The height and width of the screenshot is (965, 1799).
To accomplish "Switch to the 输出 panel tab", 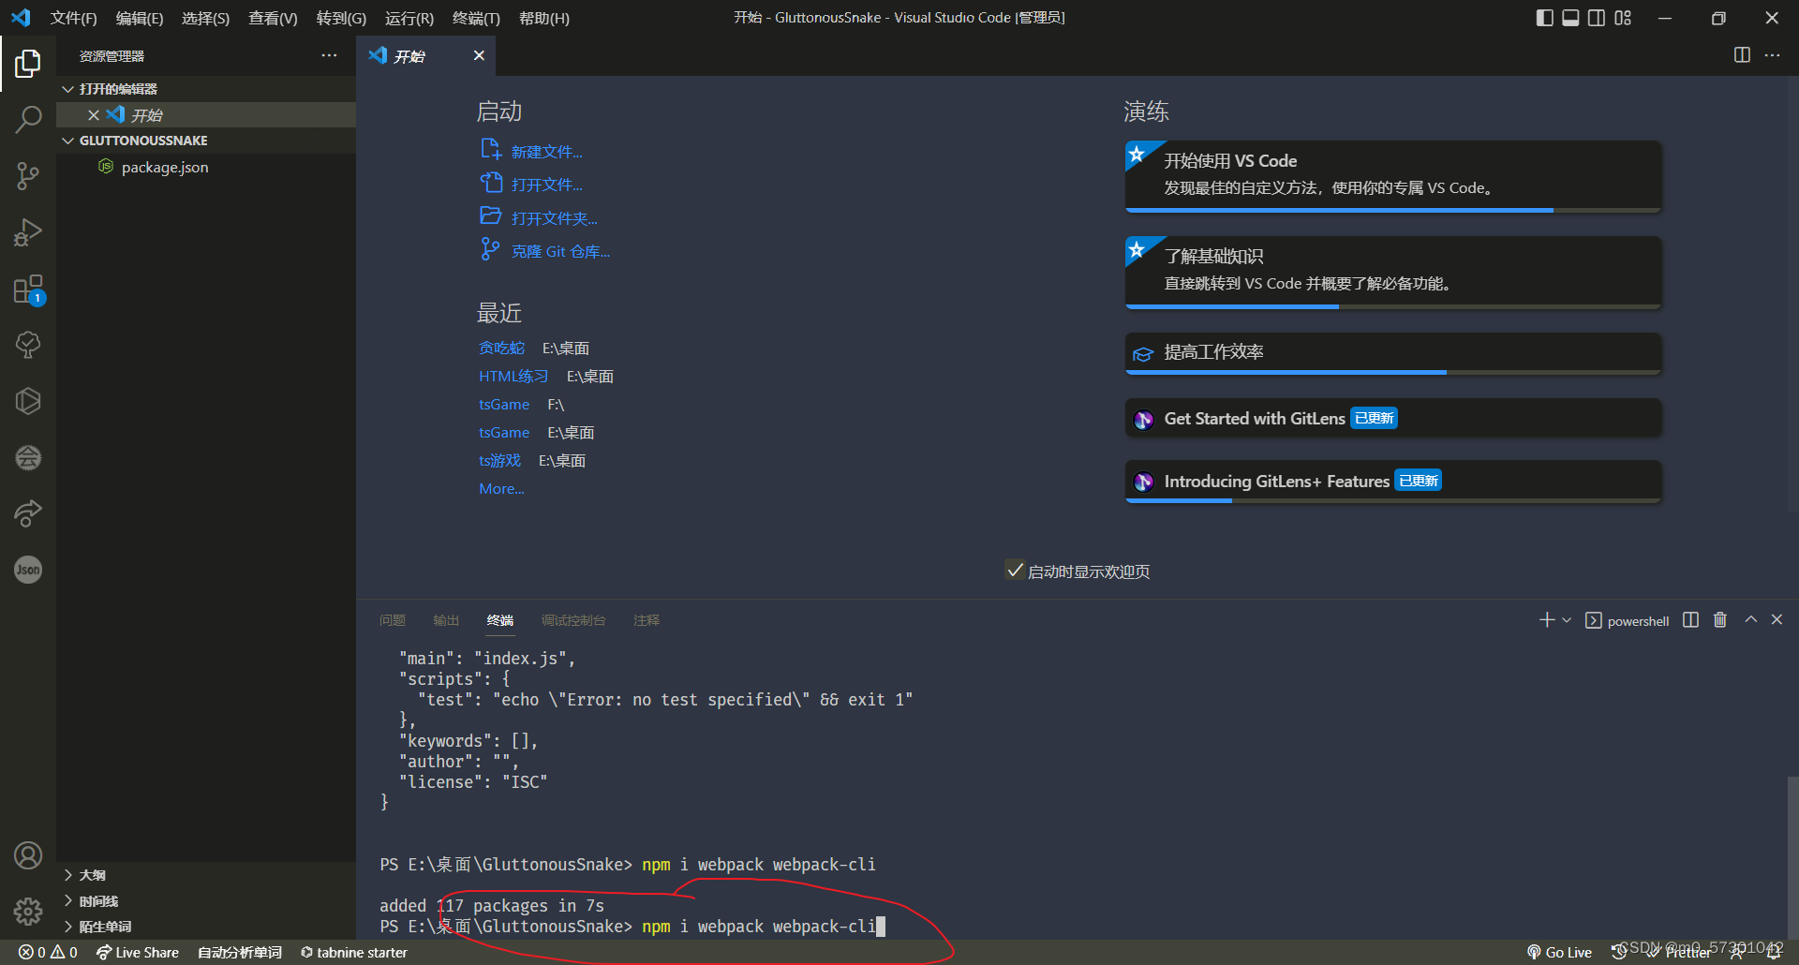I will click(446, 620).
